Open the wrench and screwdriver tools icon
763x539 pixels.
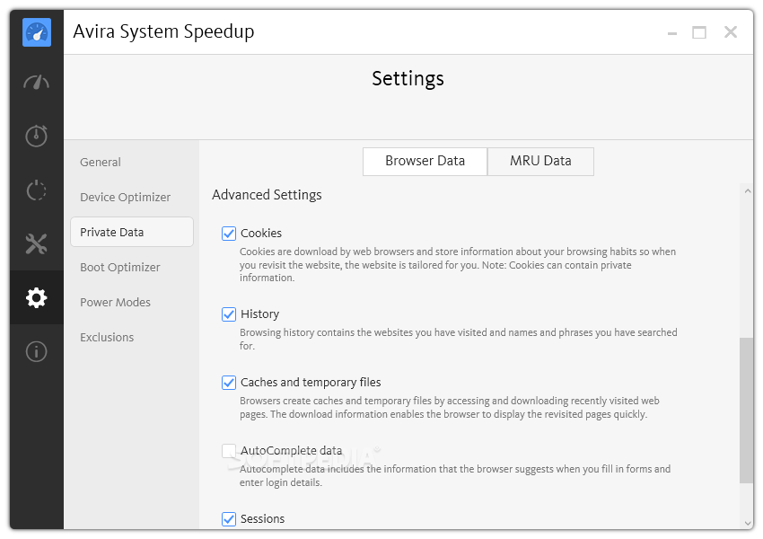click(37, 244)
